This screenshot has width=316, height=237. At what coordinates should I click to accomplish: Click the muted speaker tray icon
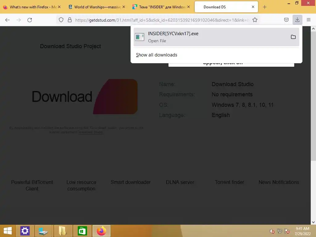pos(272,231)
